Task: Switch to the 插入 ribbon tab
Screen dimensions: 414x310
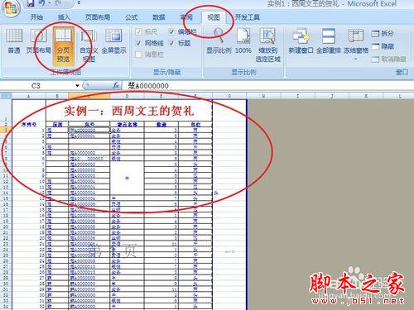Action: [64, 17]
